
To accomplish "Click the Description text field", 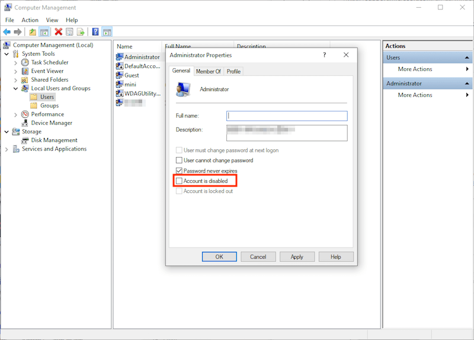I will point(287,133).
